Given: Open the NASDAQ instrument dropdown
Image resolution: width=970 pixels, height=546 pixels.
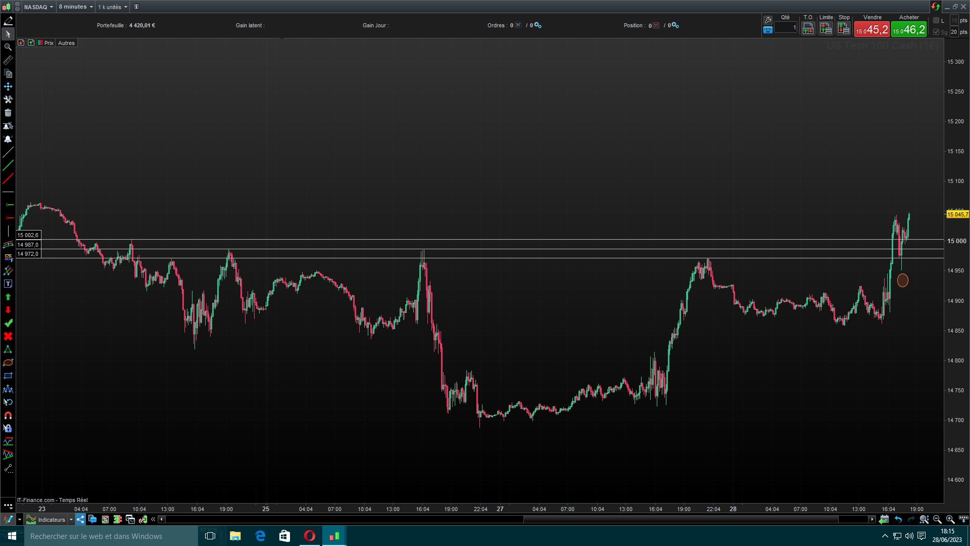Looking at the screenshot, I should [x=38, y=7].
